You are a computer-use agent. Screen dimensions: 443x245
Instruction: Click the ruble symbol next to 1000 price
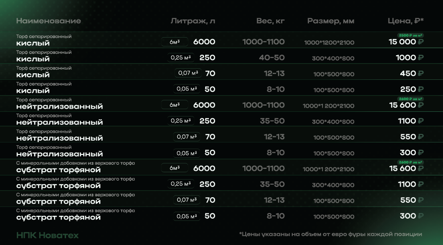[x=421, y=58]
